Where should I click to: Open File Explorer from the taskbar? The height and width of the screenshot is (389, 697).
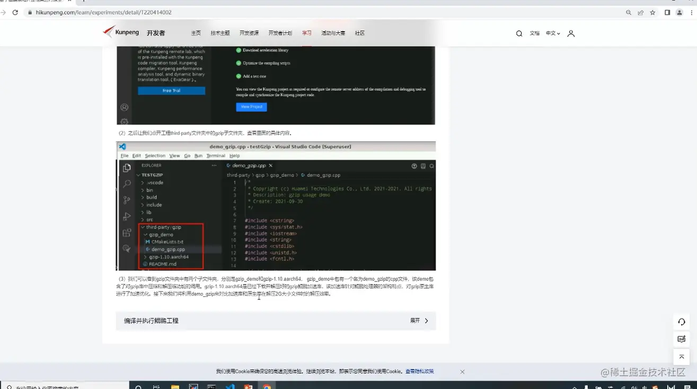point(175,386)
